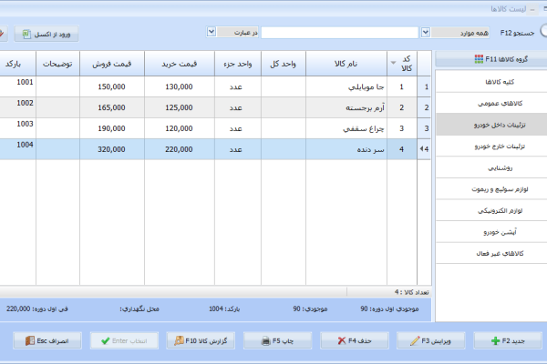The width and height of the screenshot is (547, 364).
Task: Click sale price 320,000 cell
Action: coord(112,149)
